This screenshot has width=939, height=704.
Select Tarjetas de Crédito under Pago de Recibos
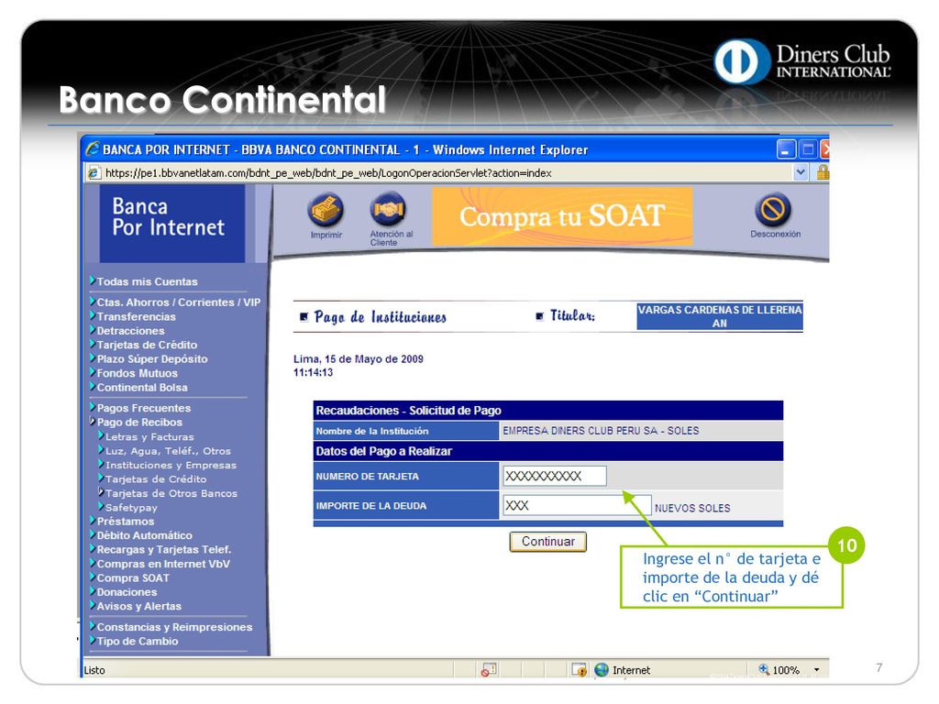coord(156,478)
